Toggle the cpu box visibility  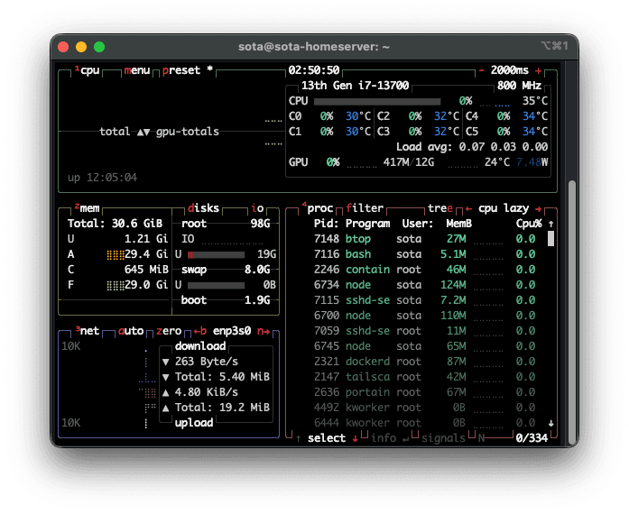[88, 70]
